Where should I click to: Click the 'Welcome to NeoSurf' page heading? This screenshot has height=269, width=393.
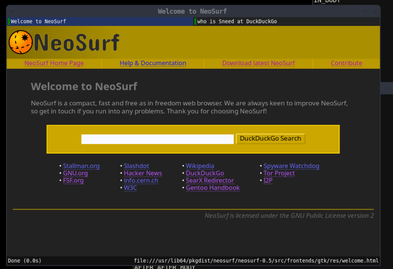coord(84,86)
